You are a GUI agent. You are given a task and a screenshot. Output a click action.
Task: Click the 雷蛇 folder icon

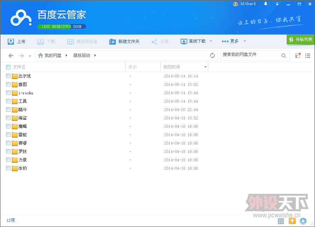pyautogui.click(x=15, y=135)
